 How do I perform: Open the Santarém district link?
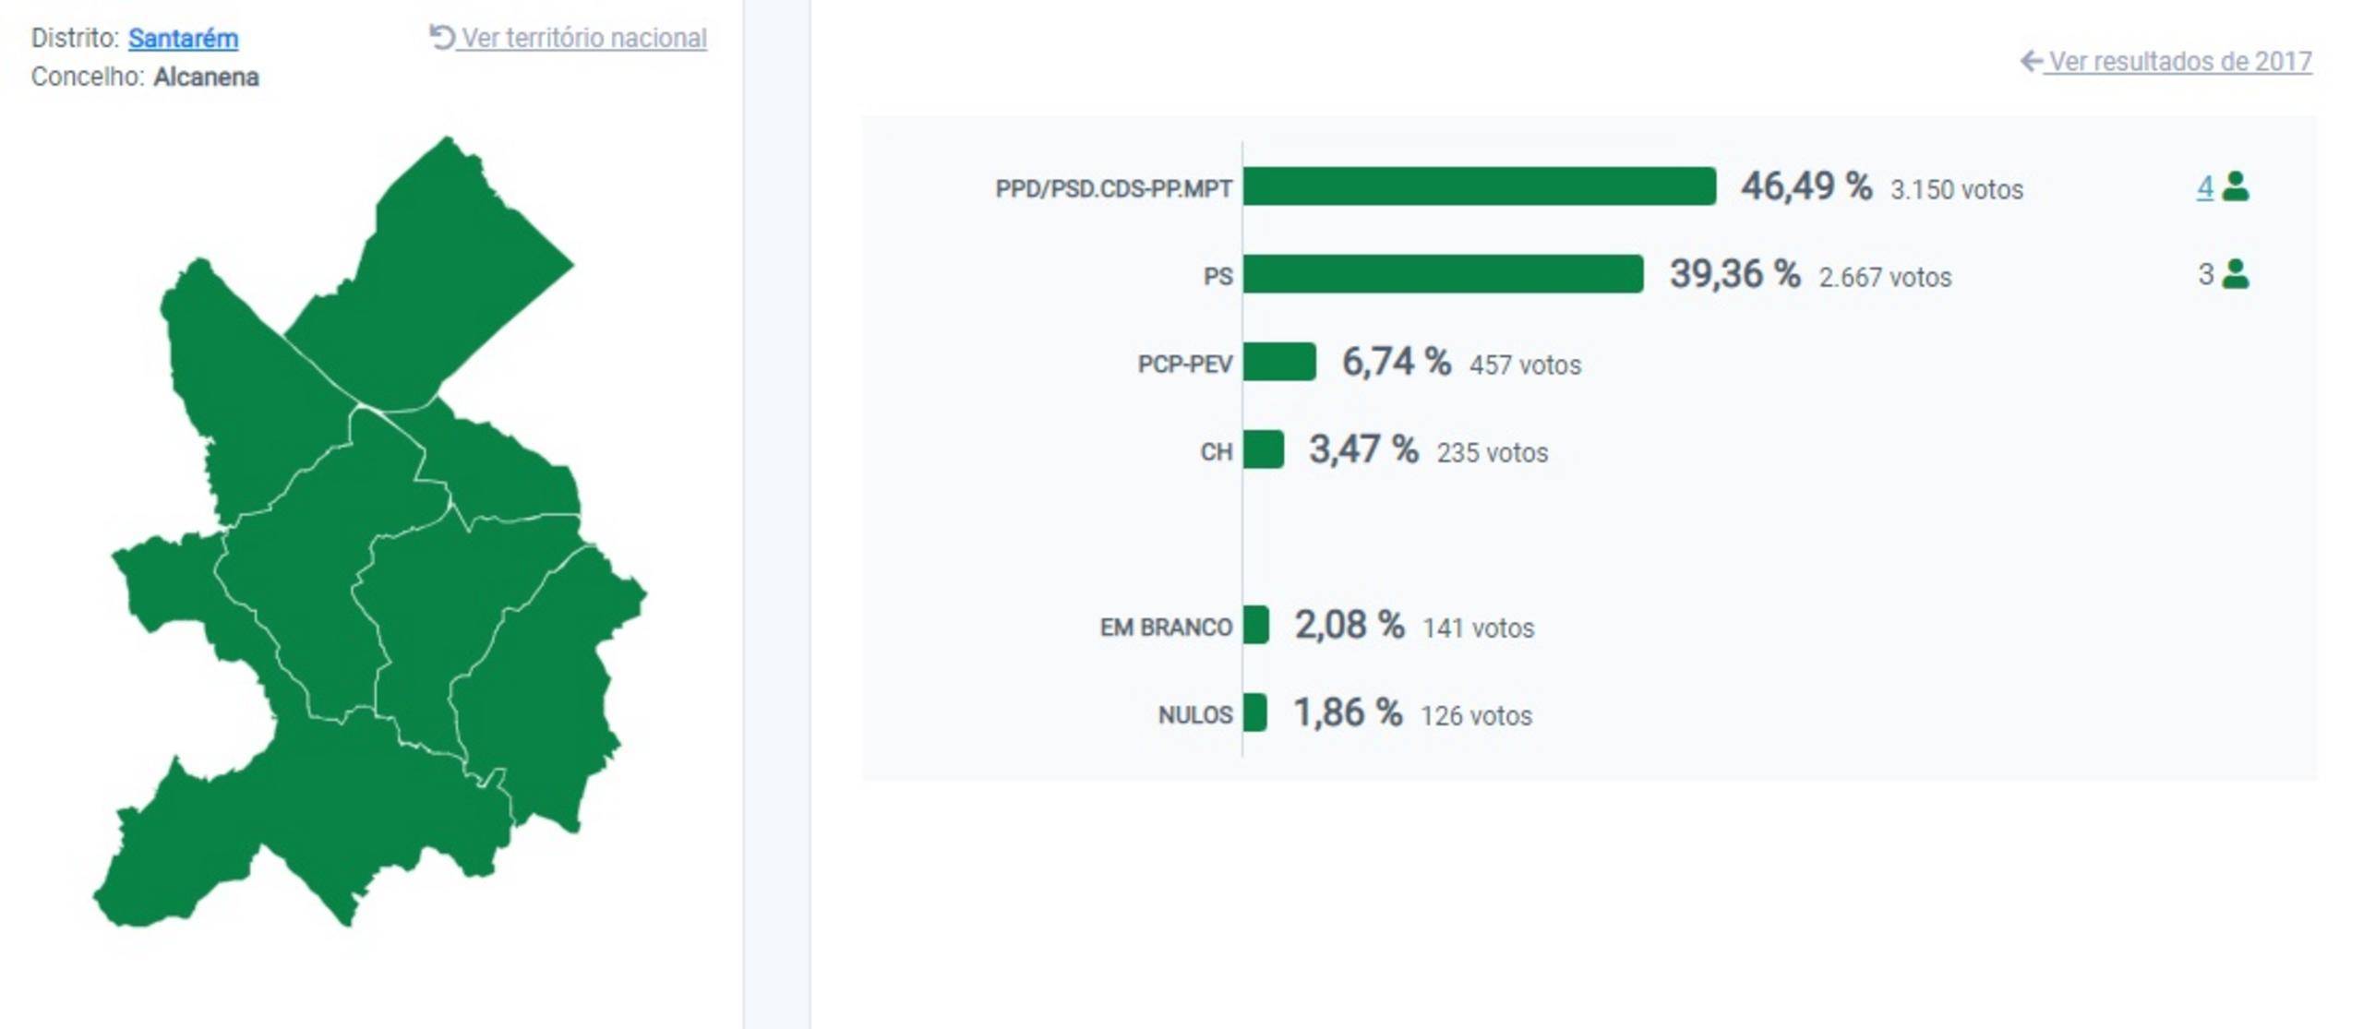click(x=183, y=38)
